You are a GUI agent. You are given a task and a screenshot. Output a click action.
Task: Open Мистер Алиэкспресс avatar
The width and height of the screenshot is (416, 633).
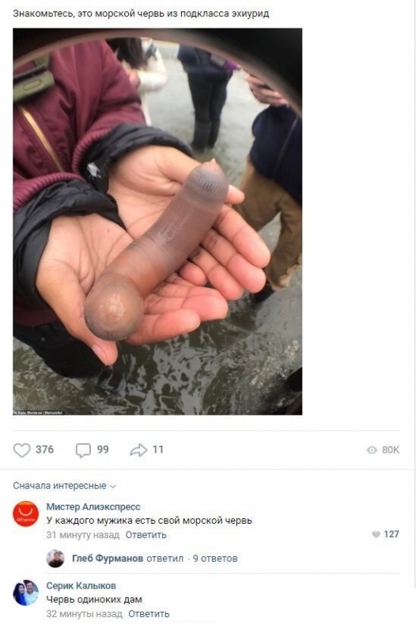pyautogui.click(x=26, y=514)
